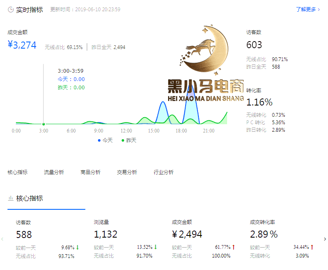The height and width of the screenshot is (270, 328).
Task: Click the 实时指标 section heading
Action: pyautogui.click(x=29, y=10)
